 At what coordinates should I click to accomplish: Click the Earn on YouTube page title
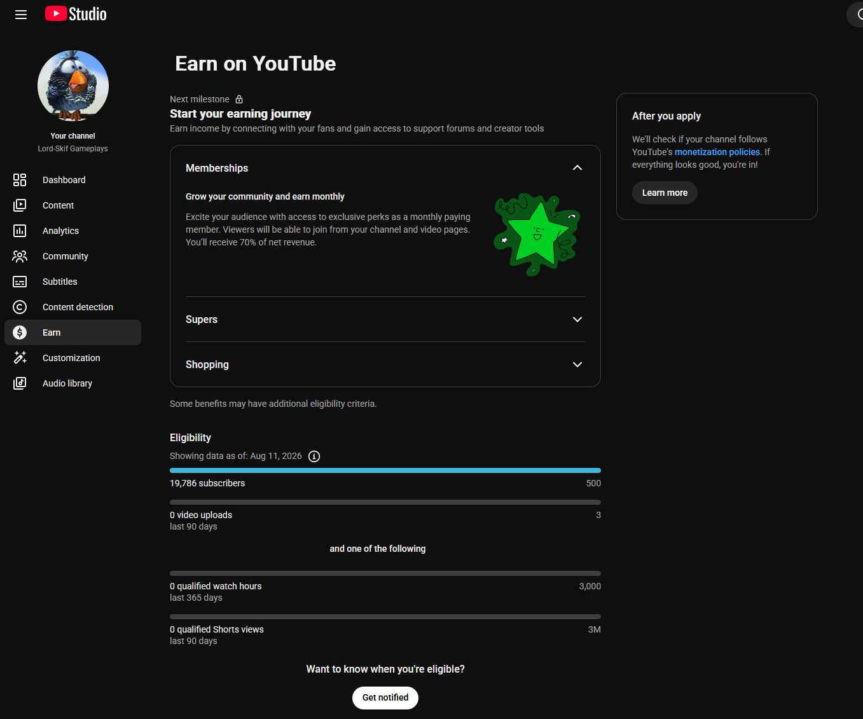tap(256, 64)
